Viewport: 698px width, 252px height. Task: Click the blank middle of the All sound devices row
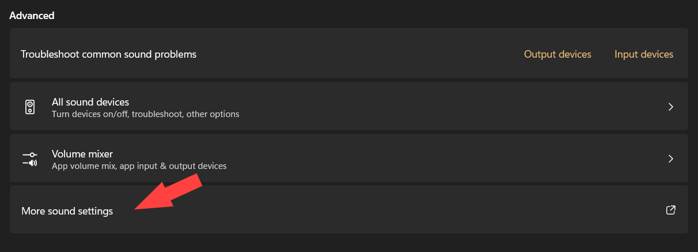pyautogui.click(x=432, y=107)
